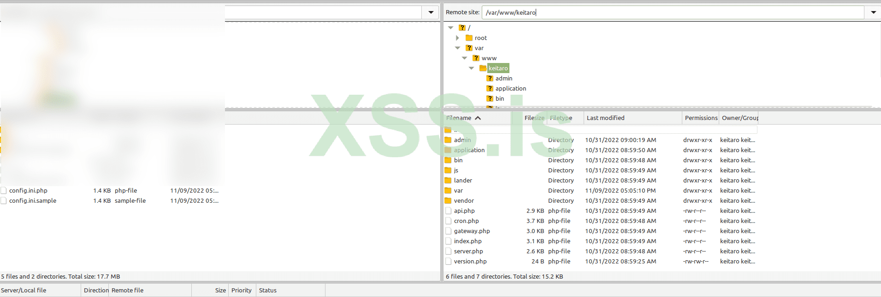The width and height of the screenshot is (881, 297).
Task: Click var's modified date 11/09/2022 05:05:10 PM
Action: [x=621, y=190]
